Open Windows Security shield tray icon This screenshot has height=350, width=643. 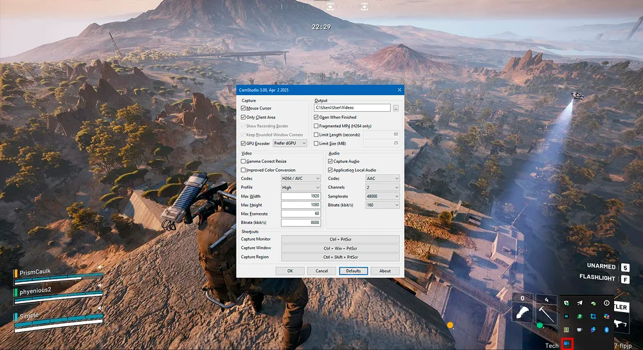[566, 303]
